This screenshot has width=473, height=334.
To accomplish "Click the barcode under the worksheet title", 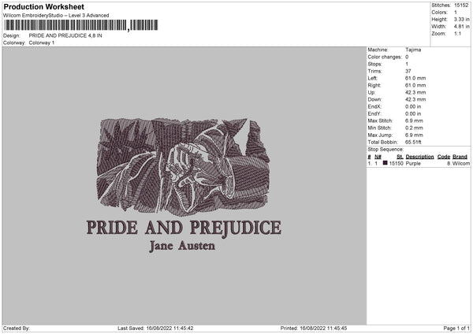I will pyautogui.click(x=81, y=25).
